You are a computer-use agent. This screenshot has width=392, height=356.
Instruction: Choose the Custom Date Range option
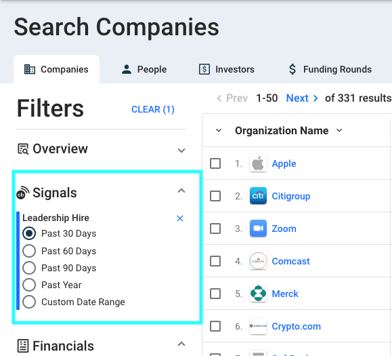click(29, 302)
